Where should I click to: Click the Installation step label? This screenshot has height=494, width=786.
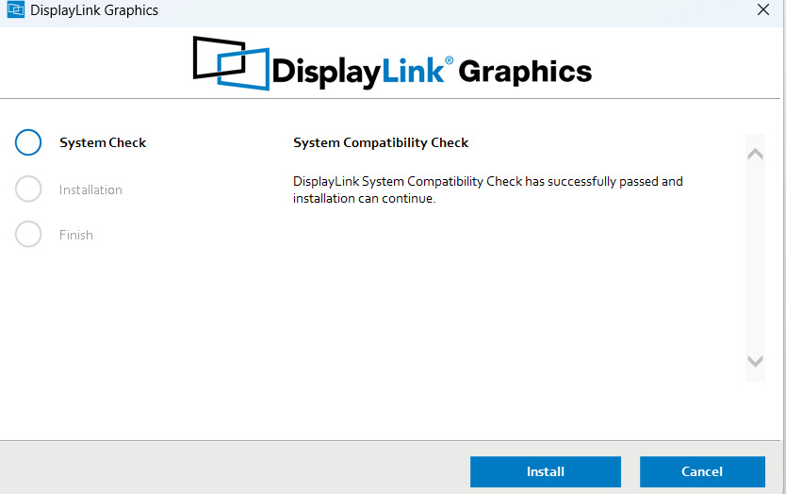coord(90,190)
